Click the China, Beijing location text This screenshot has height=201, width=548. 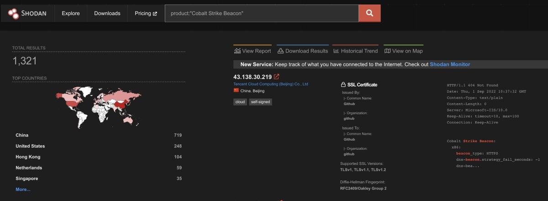pyautogui.click(x=252, y=91)
